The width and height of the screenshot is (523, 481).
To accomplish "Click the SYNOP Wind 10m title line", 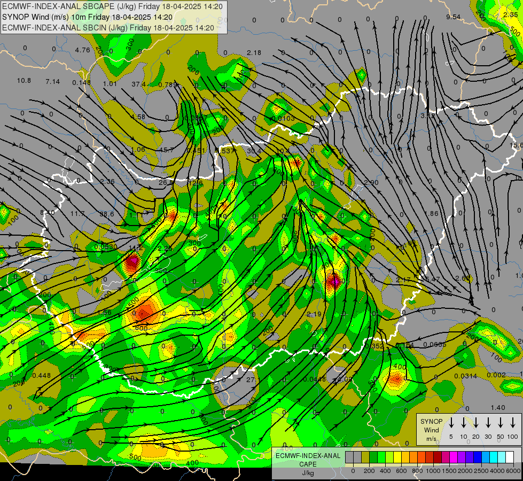I will pyautogui.click(x=87, y=17).
